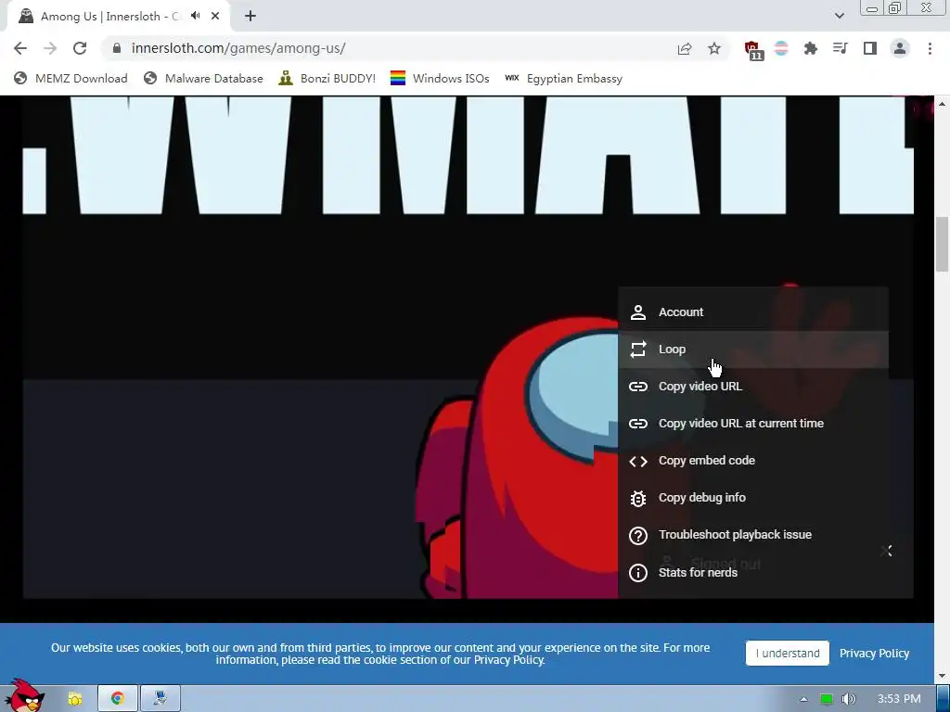Click the page vertical scrollbar thumb
The image size is (950, 712).
[943, 244]
